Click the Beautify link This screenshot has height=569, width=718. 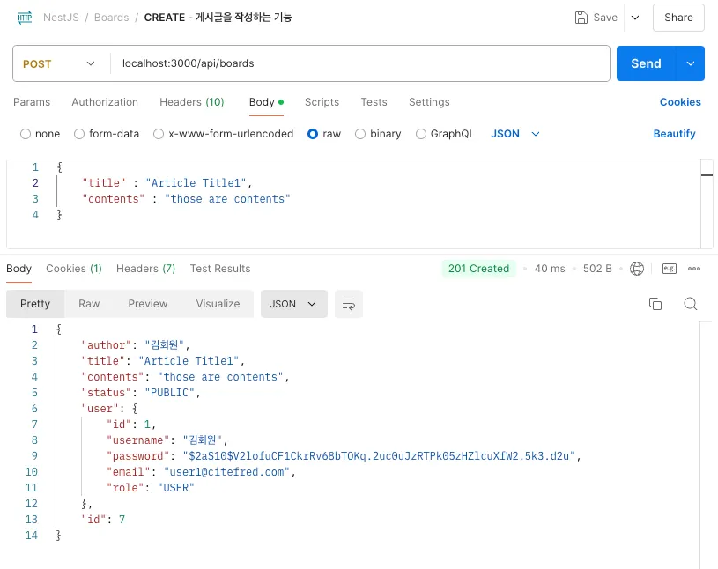click(674, 134)
